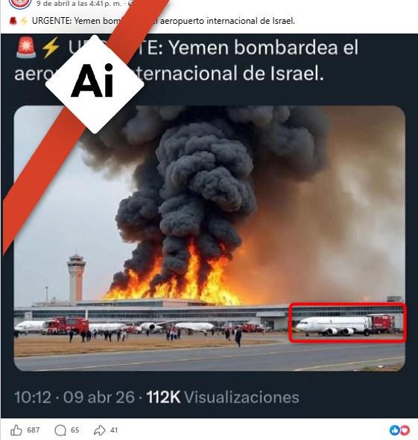Click the 41 shares count
The width and height of the screenshot is (418, 440).
(114, 430)
